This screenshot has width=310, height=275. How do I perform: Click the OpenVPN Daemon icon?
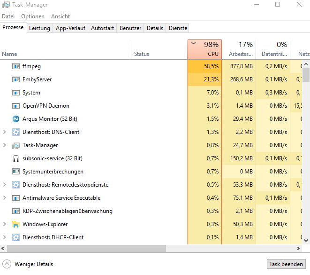tap(16, 106)
